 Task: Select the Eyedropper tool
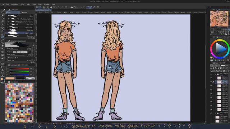pyautogui.click(x=3, y=30)
